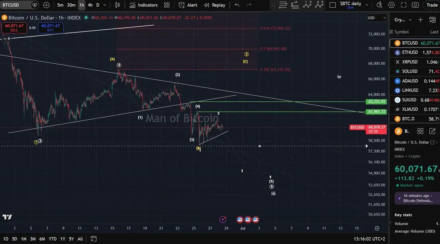Screen dimensions: 440x244
Task: Open watchlist advanced view table icon
Action: (x=432, y=20)
